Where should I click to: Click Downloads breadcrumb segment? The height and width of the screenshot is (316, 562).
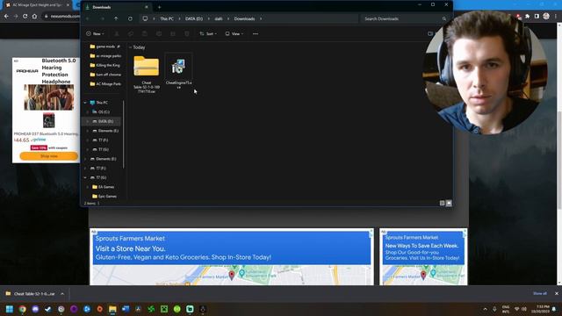pos(244,18)
